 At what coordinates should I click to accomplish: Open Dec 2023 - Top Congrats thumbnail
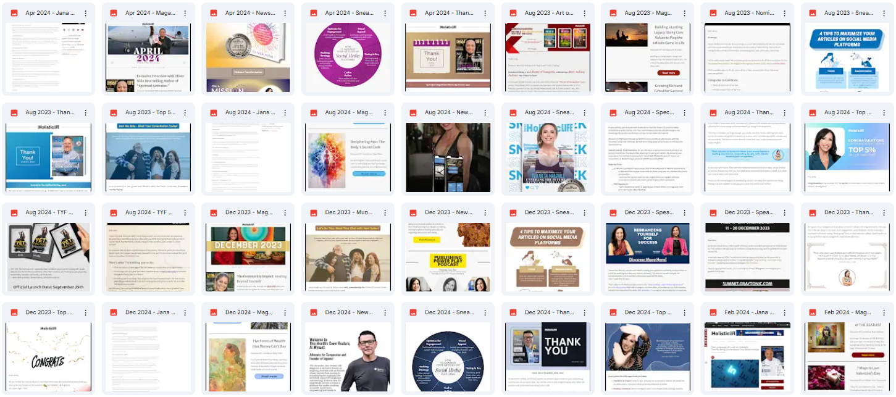coord(49,357)
